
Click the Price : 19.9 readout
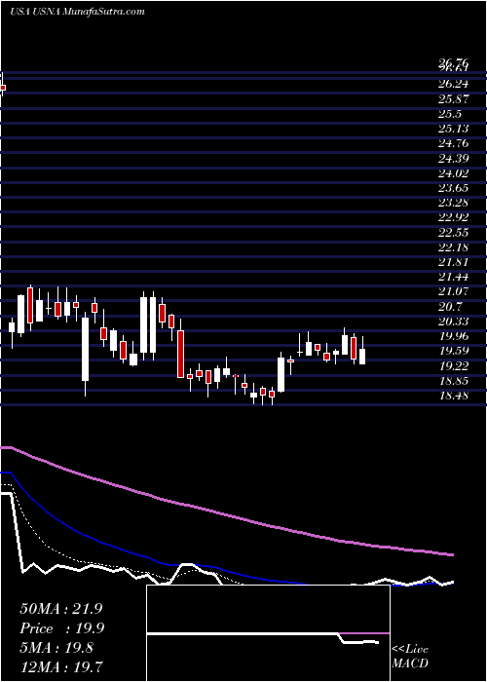pos(61,628)
